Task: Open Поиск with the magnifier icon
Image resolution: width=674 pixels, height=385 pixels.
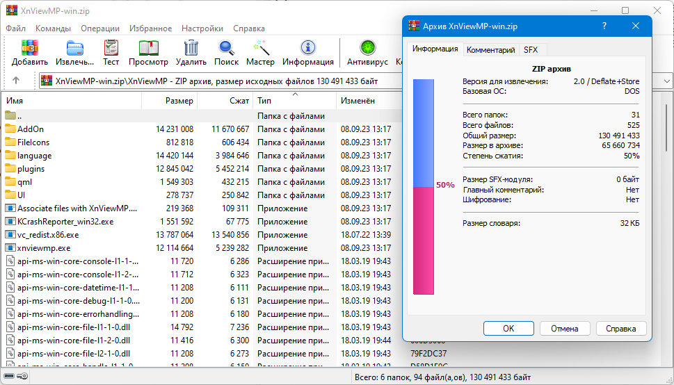Action: [x=226, y=49]
